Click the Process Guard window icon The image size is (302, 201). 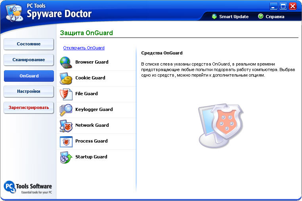tap(66, 142)
